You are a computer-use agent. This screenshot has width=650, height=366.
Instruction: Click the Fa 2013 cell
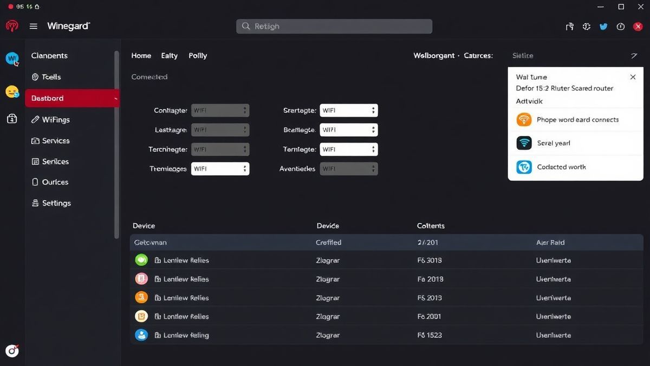click(430, 279)
